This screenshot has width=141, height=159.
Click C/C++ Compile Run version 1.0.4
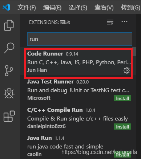pos(90,110)
